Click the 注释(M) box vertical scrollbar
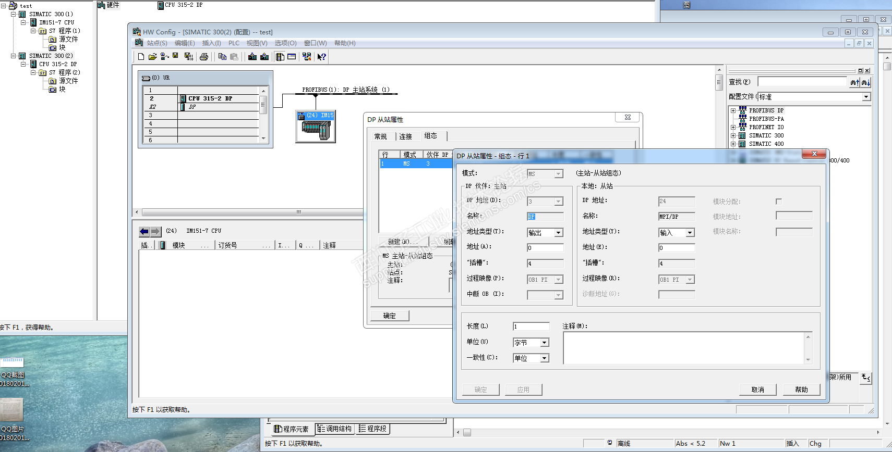892x452 pixels. click(x=808, y=348)
